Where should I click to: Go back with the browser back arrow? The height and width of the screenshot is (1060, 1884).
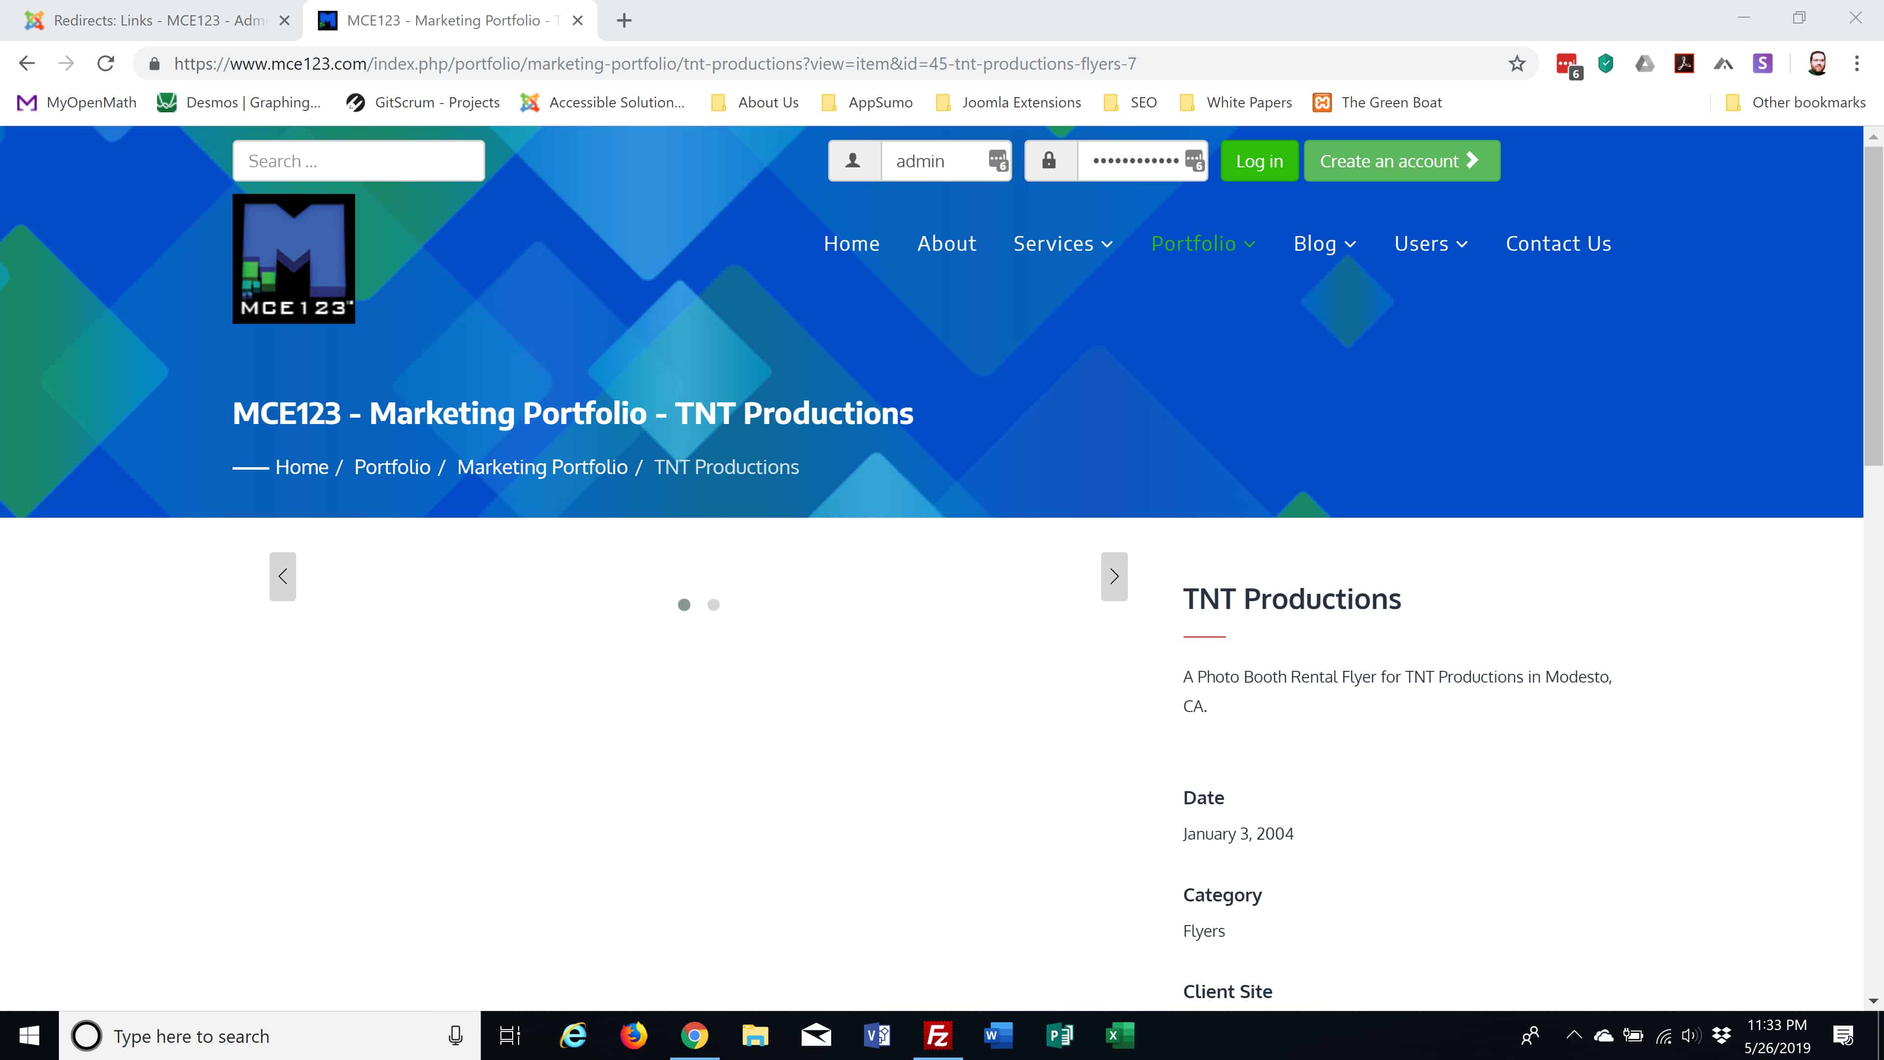(27, 64)
